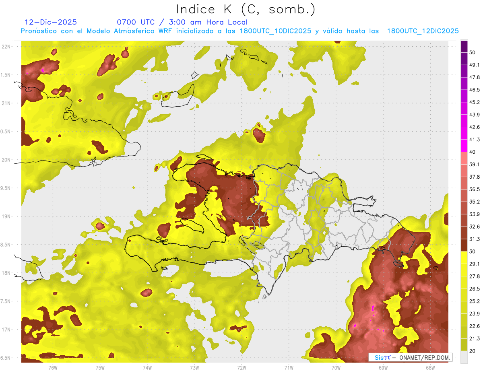Click the '75W' longitude label

coord(100,368)
